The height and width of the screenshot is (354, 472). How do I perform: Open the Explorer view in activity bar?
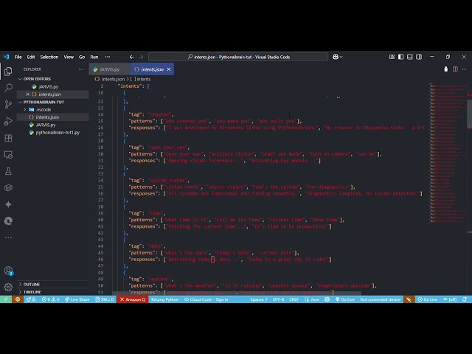8,72
